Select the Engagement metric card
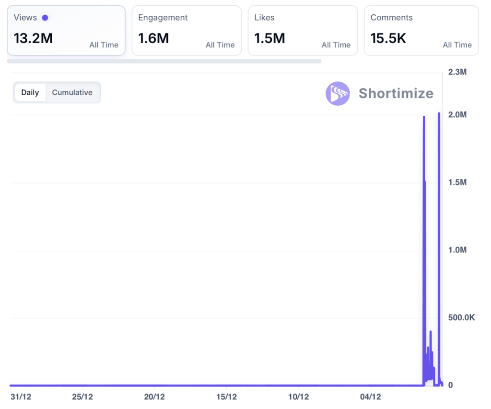Screen dimensions: 491x409 [187, 31]
